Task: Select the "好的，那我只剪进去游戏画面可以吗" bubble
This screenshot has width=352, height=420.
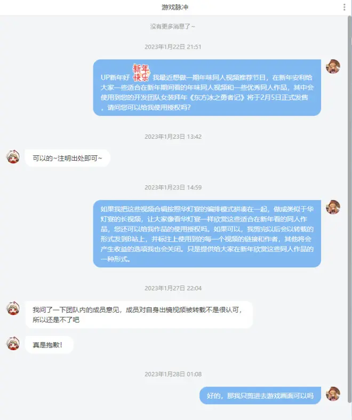Action: pyautogui.click(x=260, y=395)
